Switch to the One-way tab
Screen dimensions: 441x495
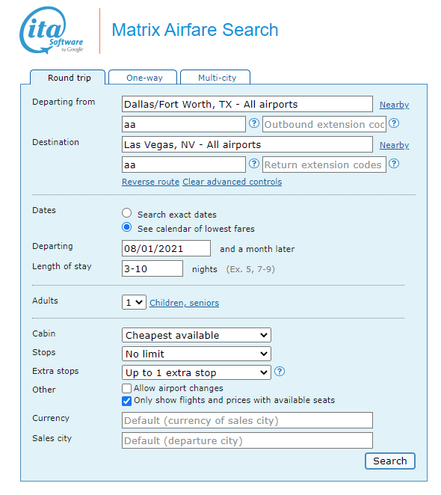[x=143, y=77]
